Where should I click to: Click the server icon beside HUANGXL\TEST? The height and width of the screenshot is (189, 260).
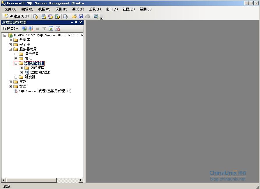pyautogui.click(x=10, y=35)
